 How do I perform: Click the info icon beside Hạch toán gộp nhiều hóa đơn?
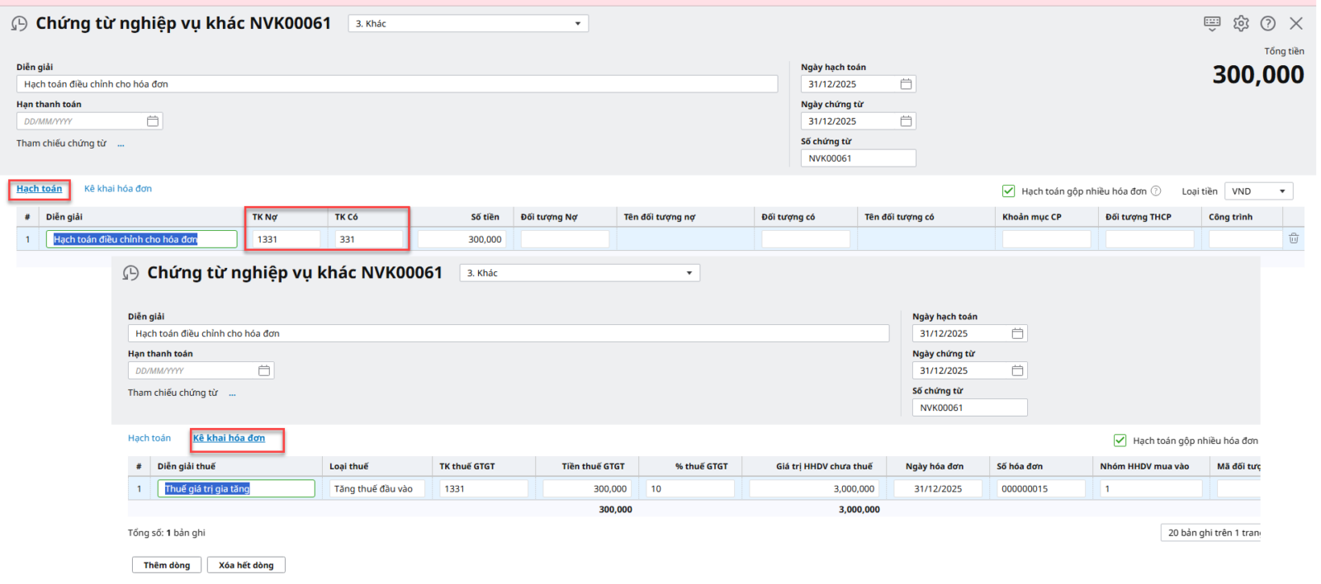coord(1156,191)
